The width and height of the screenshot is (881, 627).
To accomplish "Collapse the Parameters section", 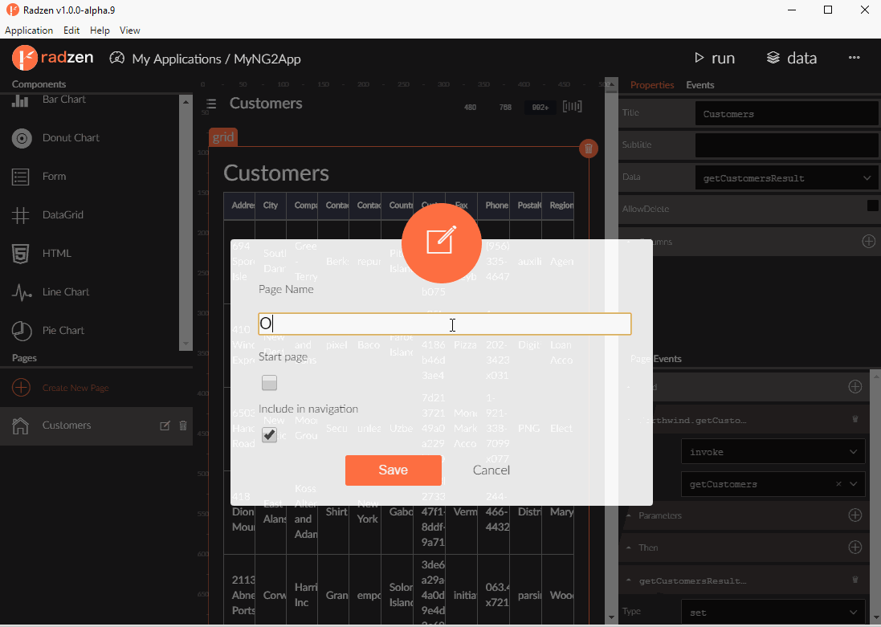I will tap(629, 515).
